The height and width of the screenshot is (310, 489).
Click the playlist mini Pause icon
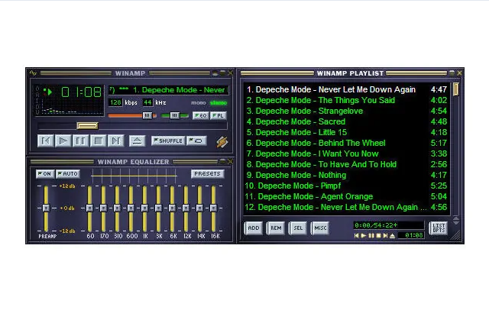371,235
